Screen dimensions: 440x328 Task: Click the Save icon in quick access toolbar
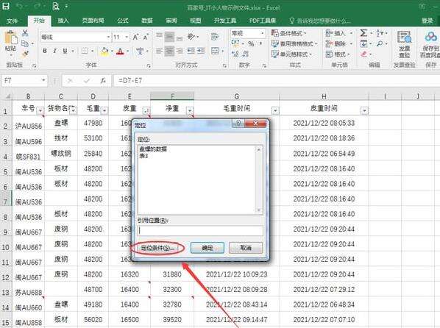pyautogui.click(x=6, y=6)
